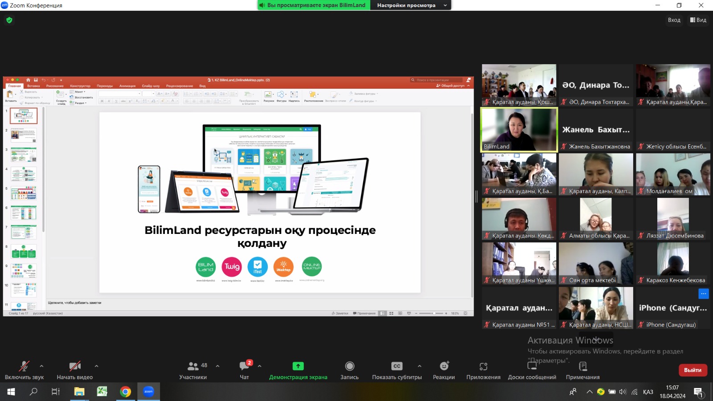Open the Windows Start menu
The width and height of the screenshot is (713, 401).
pyautogui.click(x=11, y=392)
